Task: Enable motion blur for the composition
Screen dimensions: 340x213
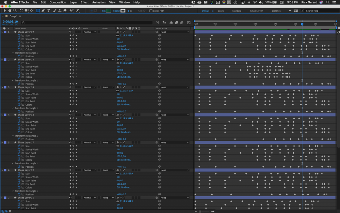Action: click(182, 22)
